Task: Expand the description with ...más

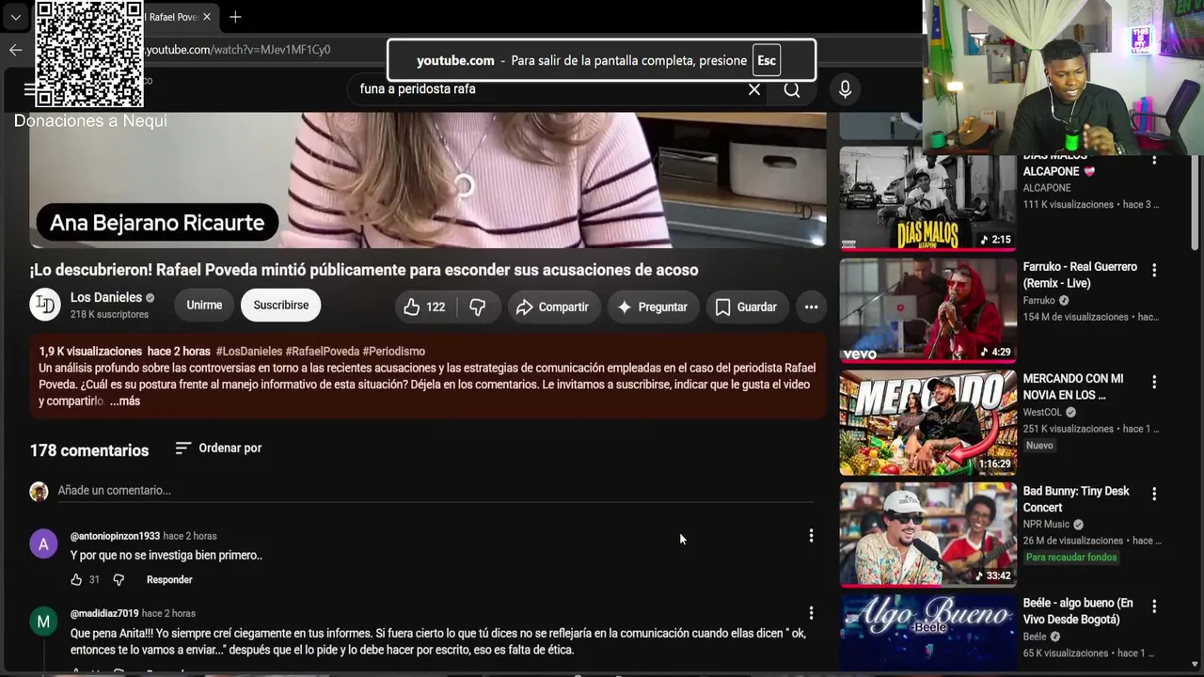Action: tap(125, 401)
